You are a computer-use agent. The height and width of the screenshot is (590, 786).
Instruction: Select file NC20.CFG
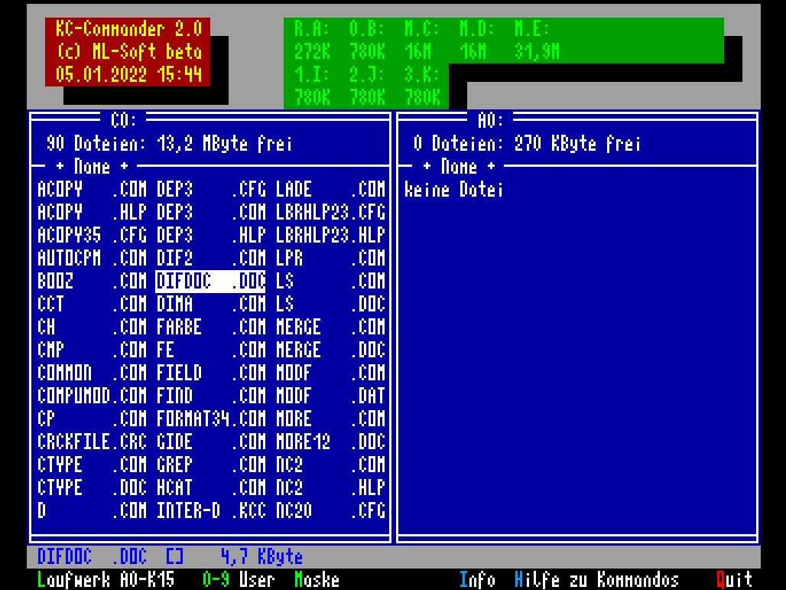click(x=330, y=510)
